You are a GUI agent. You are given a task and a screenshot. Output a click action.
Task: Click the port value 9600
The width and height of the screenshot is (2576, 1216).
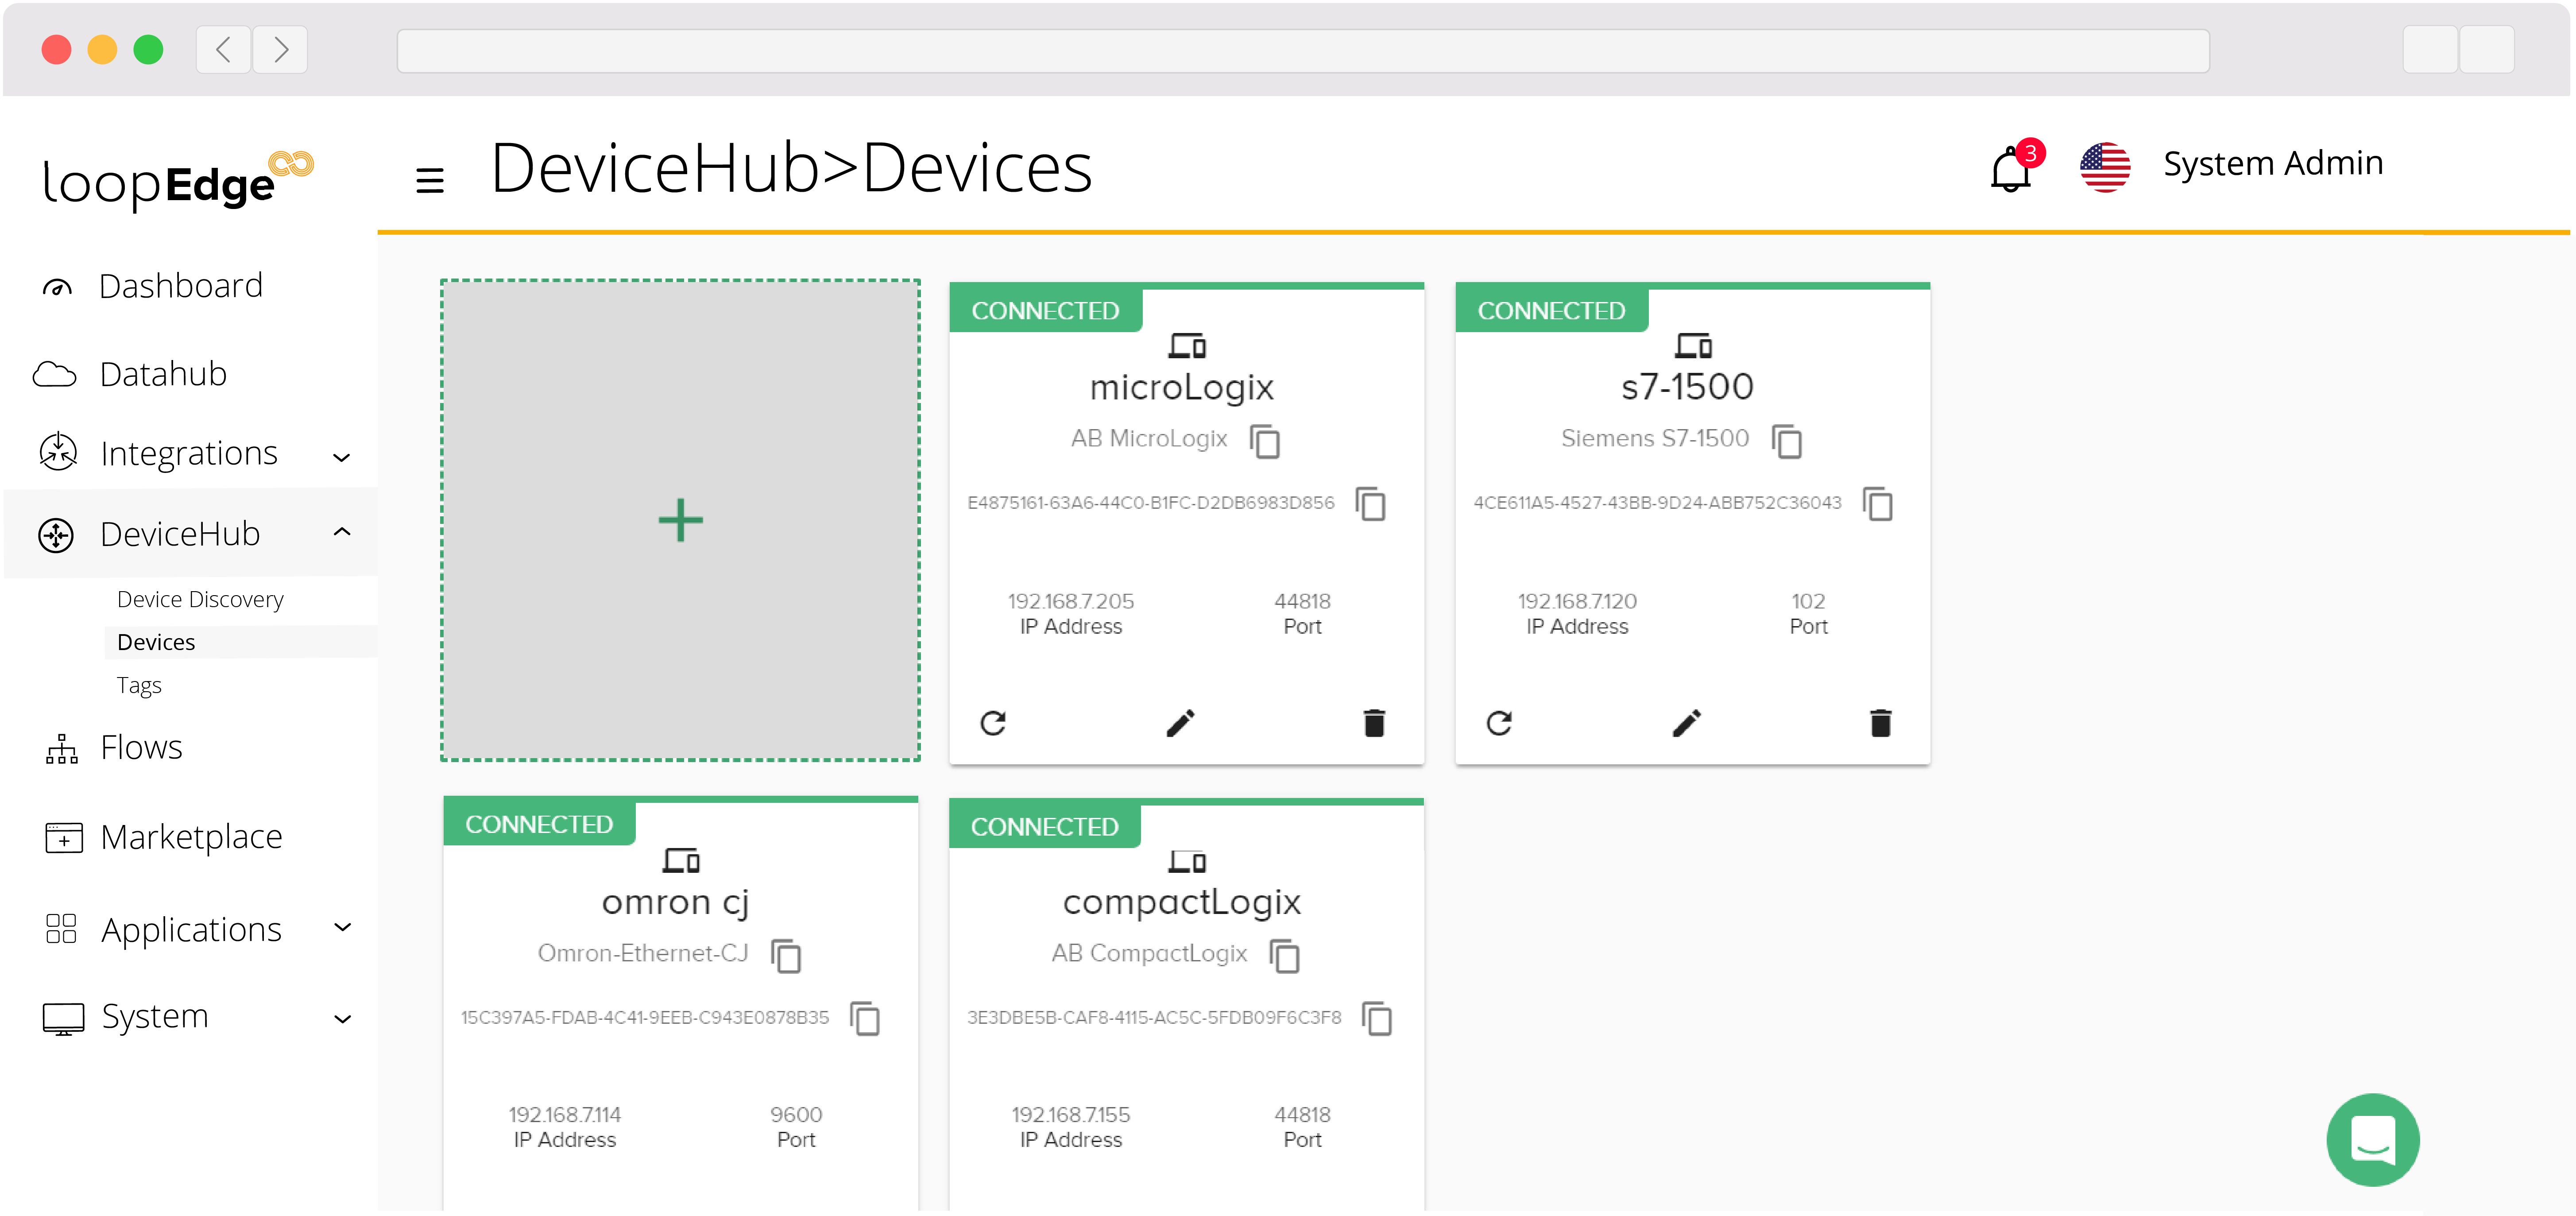[796, 1114]
